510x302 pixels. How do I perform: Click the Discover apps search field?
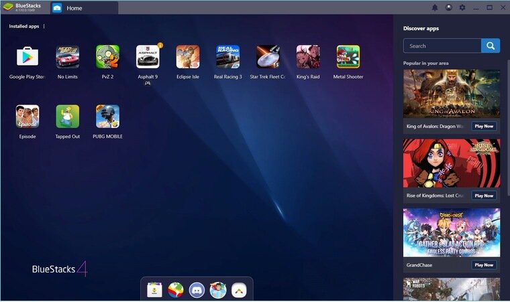pyautogui.click(x=442, y=46)
